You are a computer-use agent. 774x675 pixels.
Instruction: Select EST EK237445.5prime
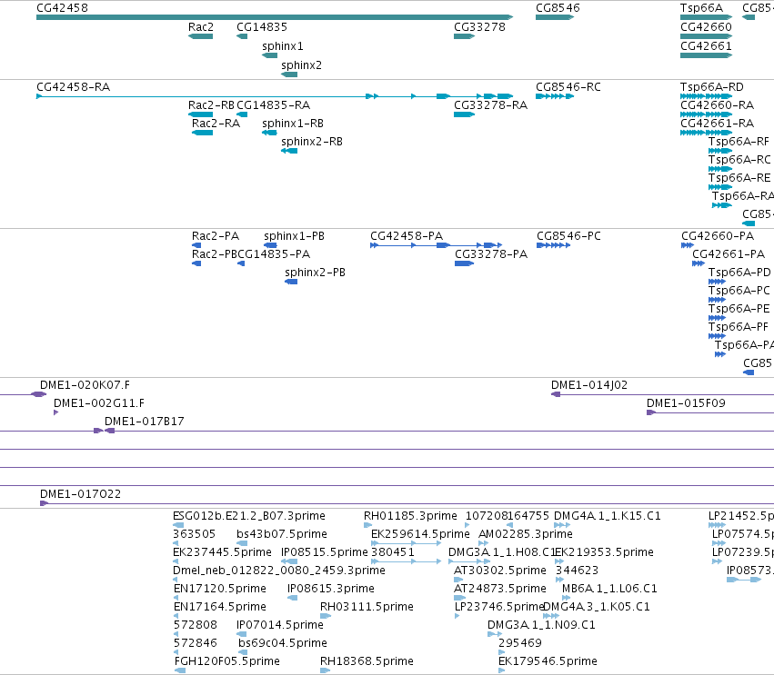[176, 561]
